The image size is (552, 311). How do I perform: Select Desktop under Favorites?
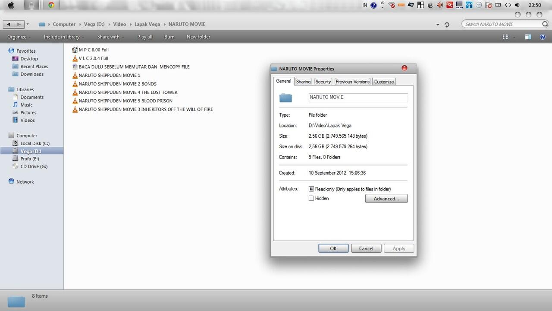coord(29,59)
